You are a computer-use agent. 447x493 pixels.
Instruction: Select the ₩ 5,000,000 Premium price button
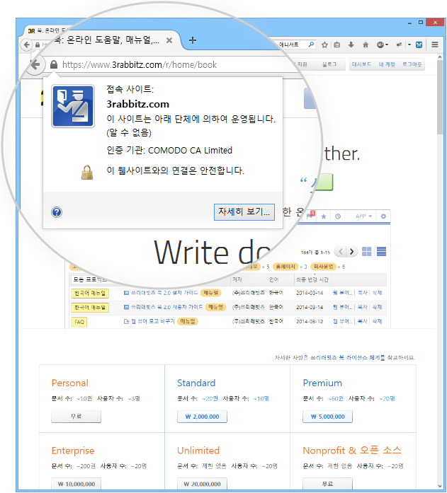point(327,417)
